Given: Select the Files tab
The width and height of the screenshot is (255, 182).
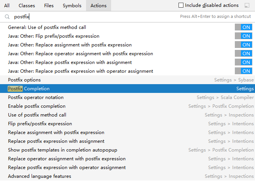Looking at the screenshot, I should click(x=49, y=6).
